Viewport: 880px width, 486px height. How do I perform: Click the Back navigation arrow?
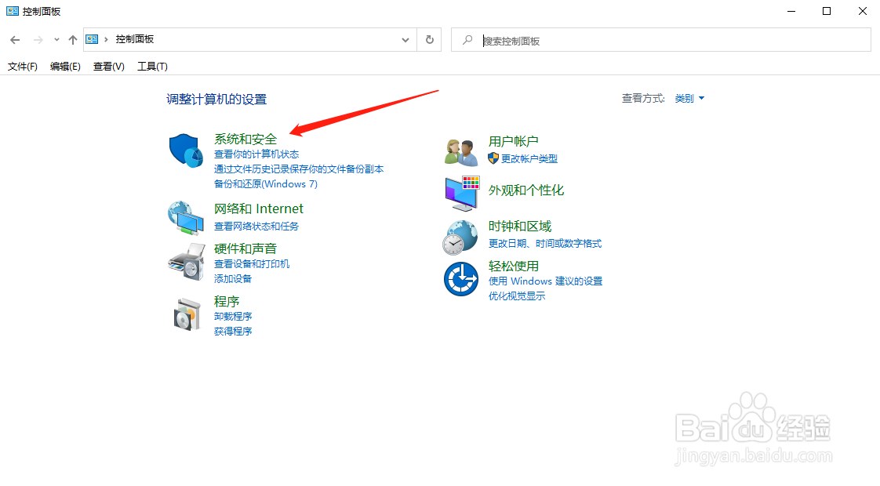tap(15, 40)
